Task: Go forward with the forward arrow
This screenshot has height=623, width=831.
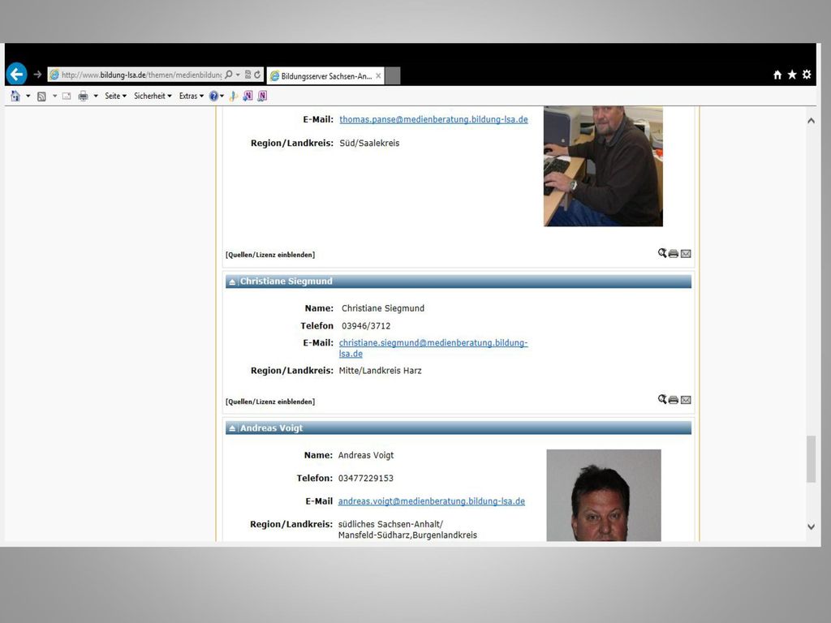Action: coord(37,75)
